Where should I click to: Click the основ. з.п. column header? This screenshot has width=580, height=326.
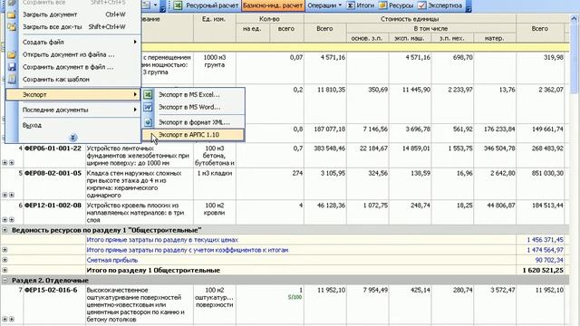click(367, 38)
